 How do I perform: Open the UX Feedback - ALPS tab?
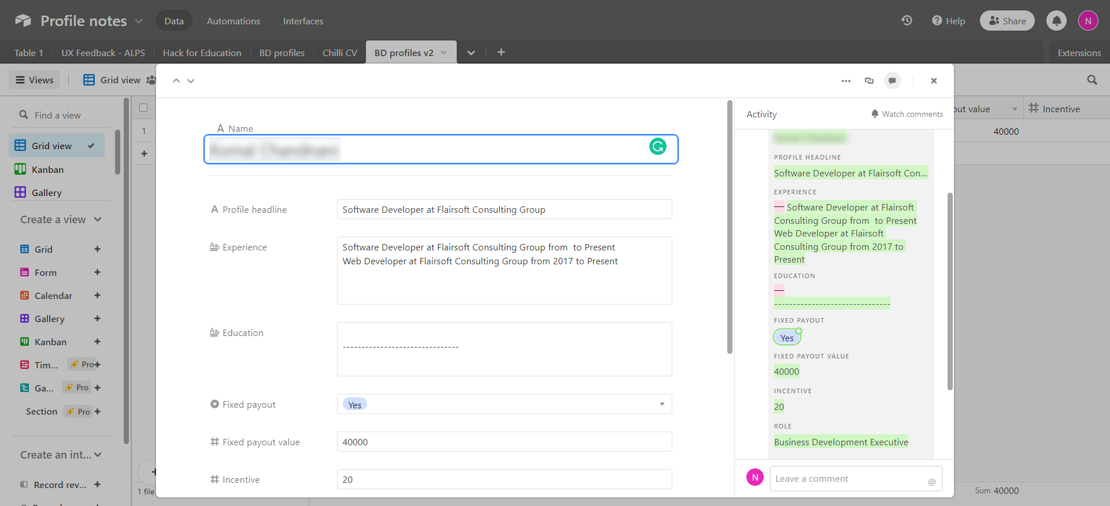103,53
